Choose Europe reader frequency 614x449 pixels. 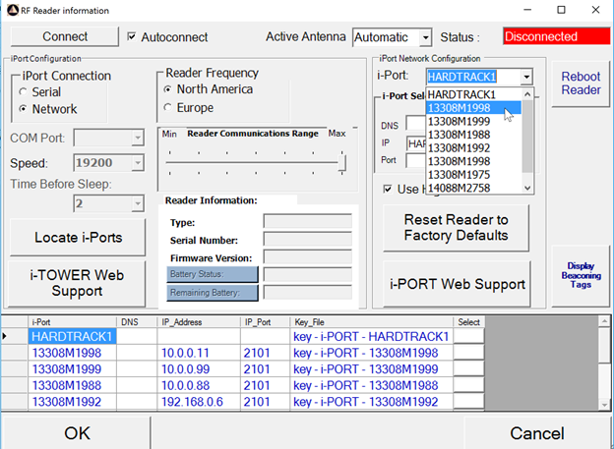point(167,107)
